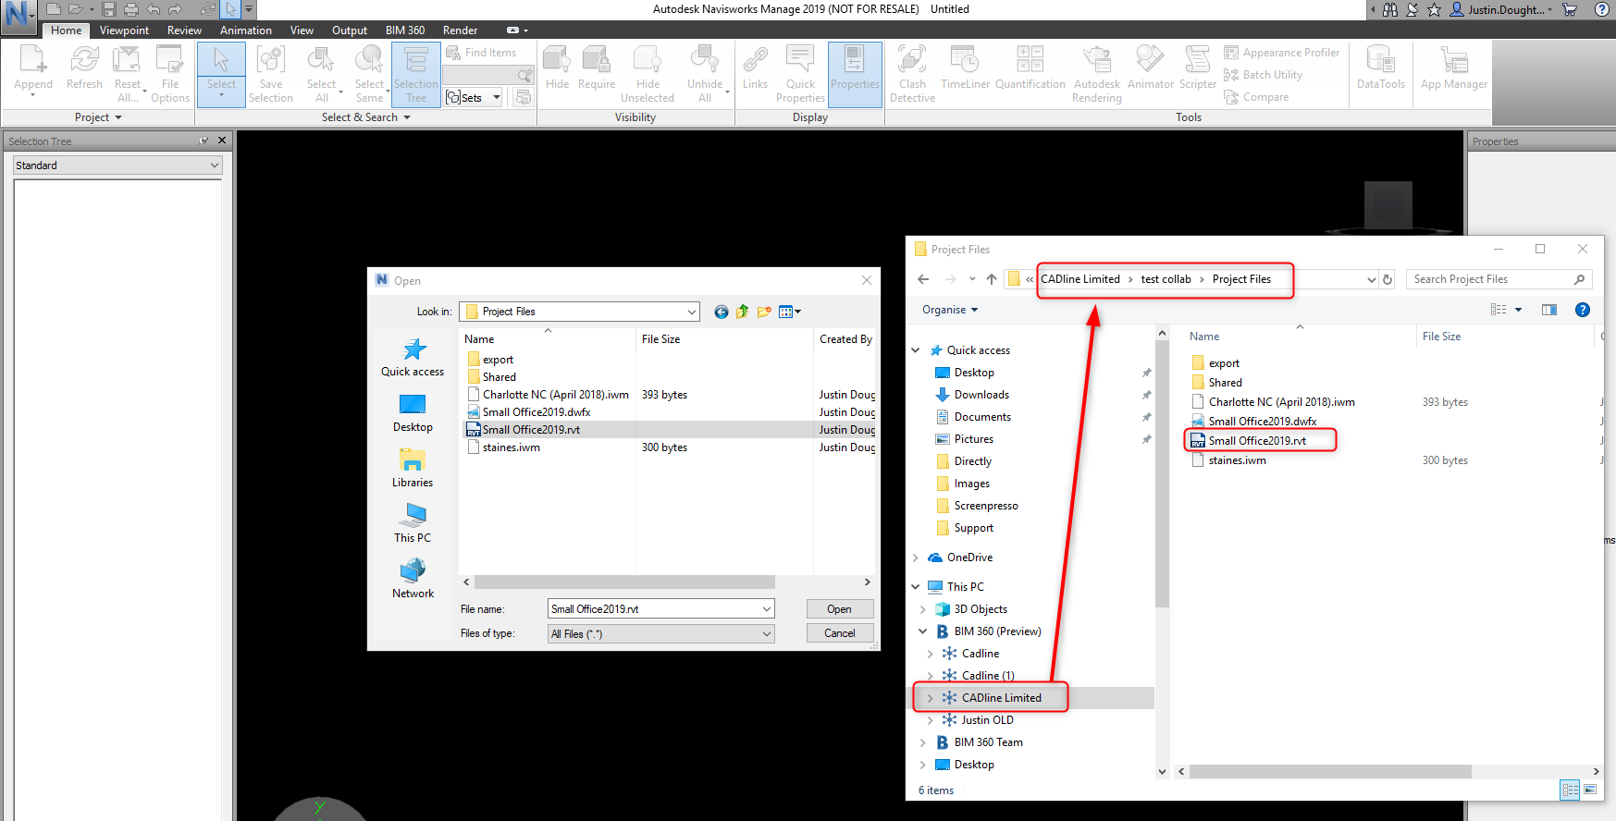1616x821 pixels.
Task: Open View Menu in Open dialog
Action: (789, 312)
